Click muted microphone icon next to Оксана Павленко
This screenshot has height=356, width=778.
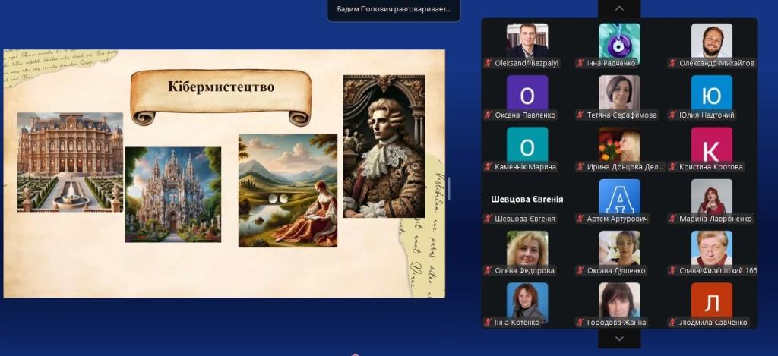(488, 115)
